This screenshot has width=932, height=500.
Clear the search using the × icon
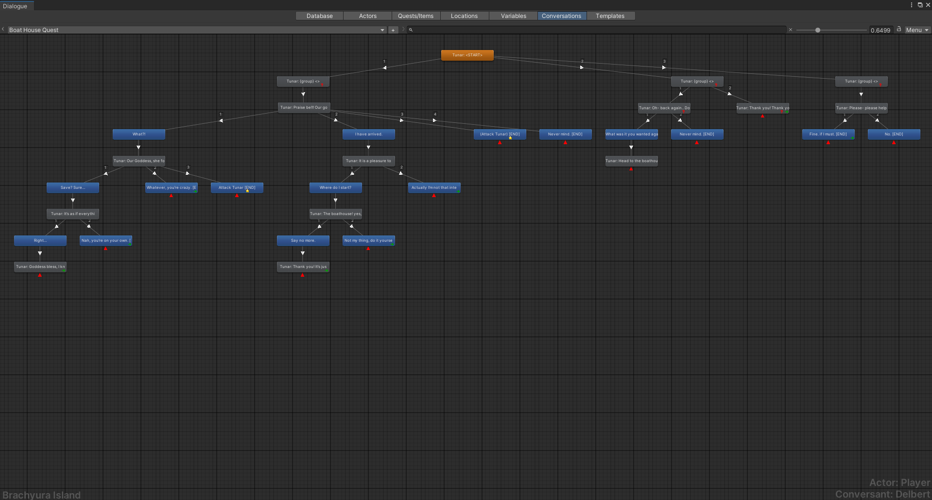[790, 30]
